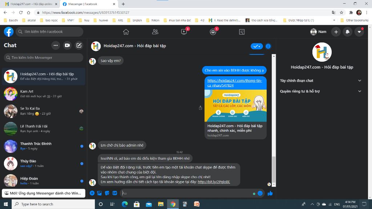Open the huawei bookmarks folder
This screenshot has height=209, width=372.
coord(101,20)
